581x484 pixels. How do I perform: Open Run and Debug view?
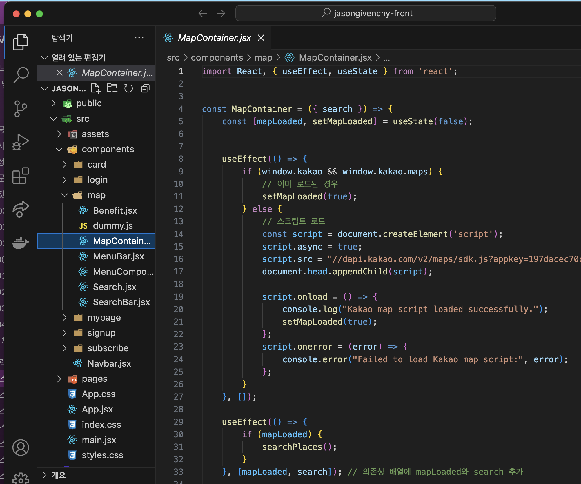21,142
